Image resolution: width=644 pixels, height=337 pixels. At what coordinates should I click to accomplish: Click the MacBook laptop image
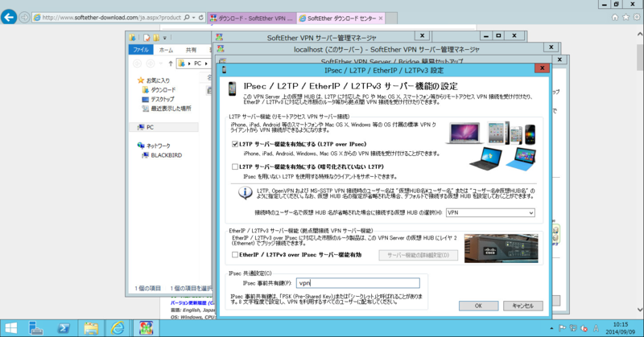(x=464, y=133)
